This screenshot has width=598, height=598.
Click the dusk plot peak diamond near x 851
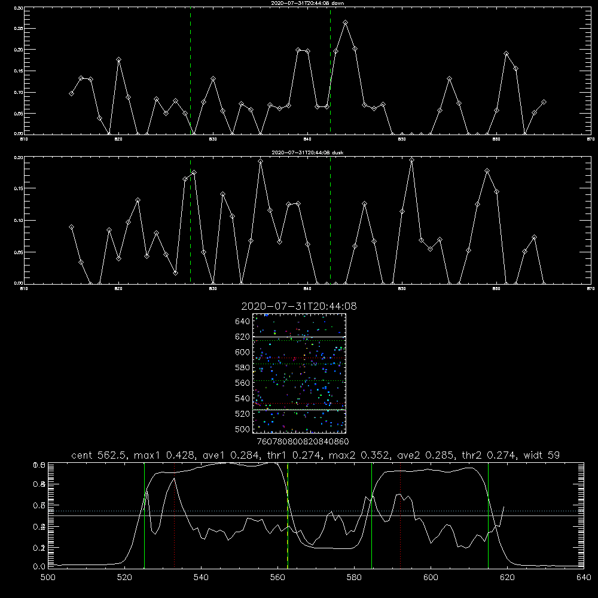click(411, 160)
